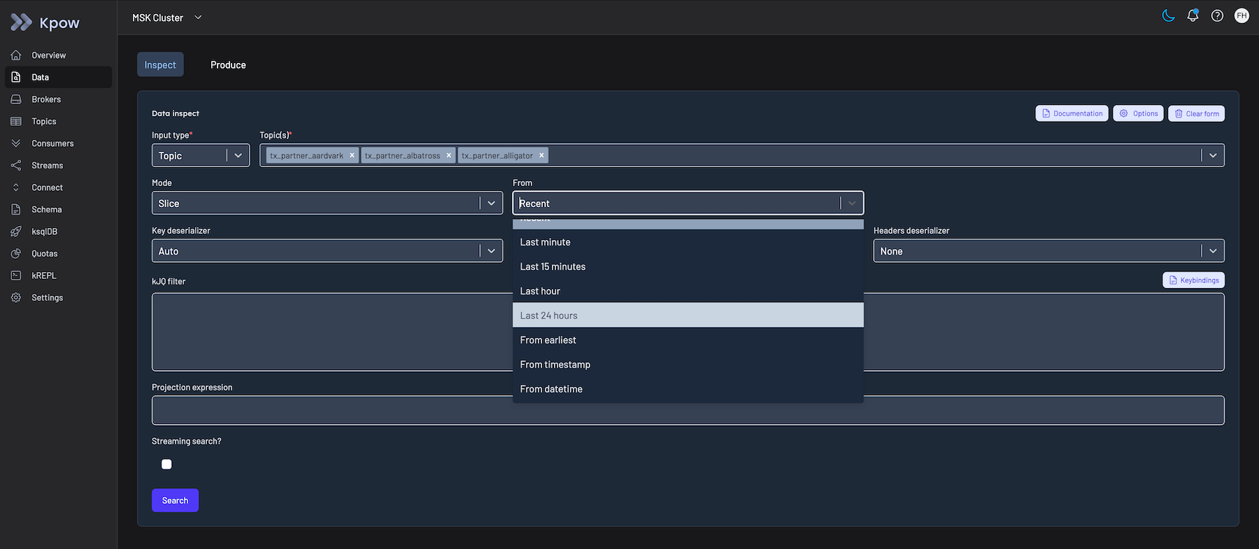Click into the Projection expression field
The width and height of the screenshot is (1259, 549).
point(688,411)
